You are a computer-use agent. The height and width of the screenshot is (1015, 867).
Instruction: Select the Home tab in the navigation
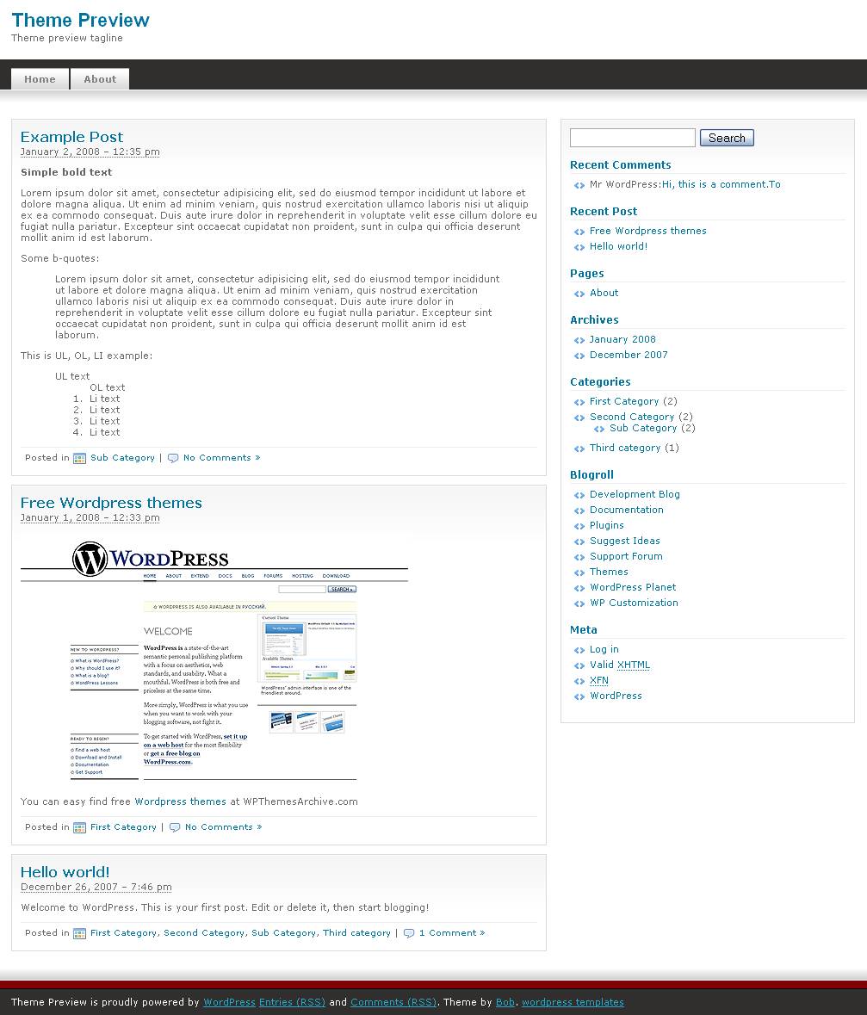pyautogui.click(x=40, y=78)
